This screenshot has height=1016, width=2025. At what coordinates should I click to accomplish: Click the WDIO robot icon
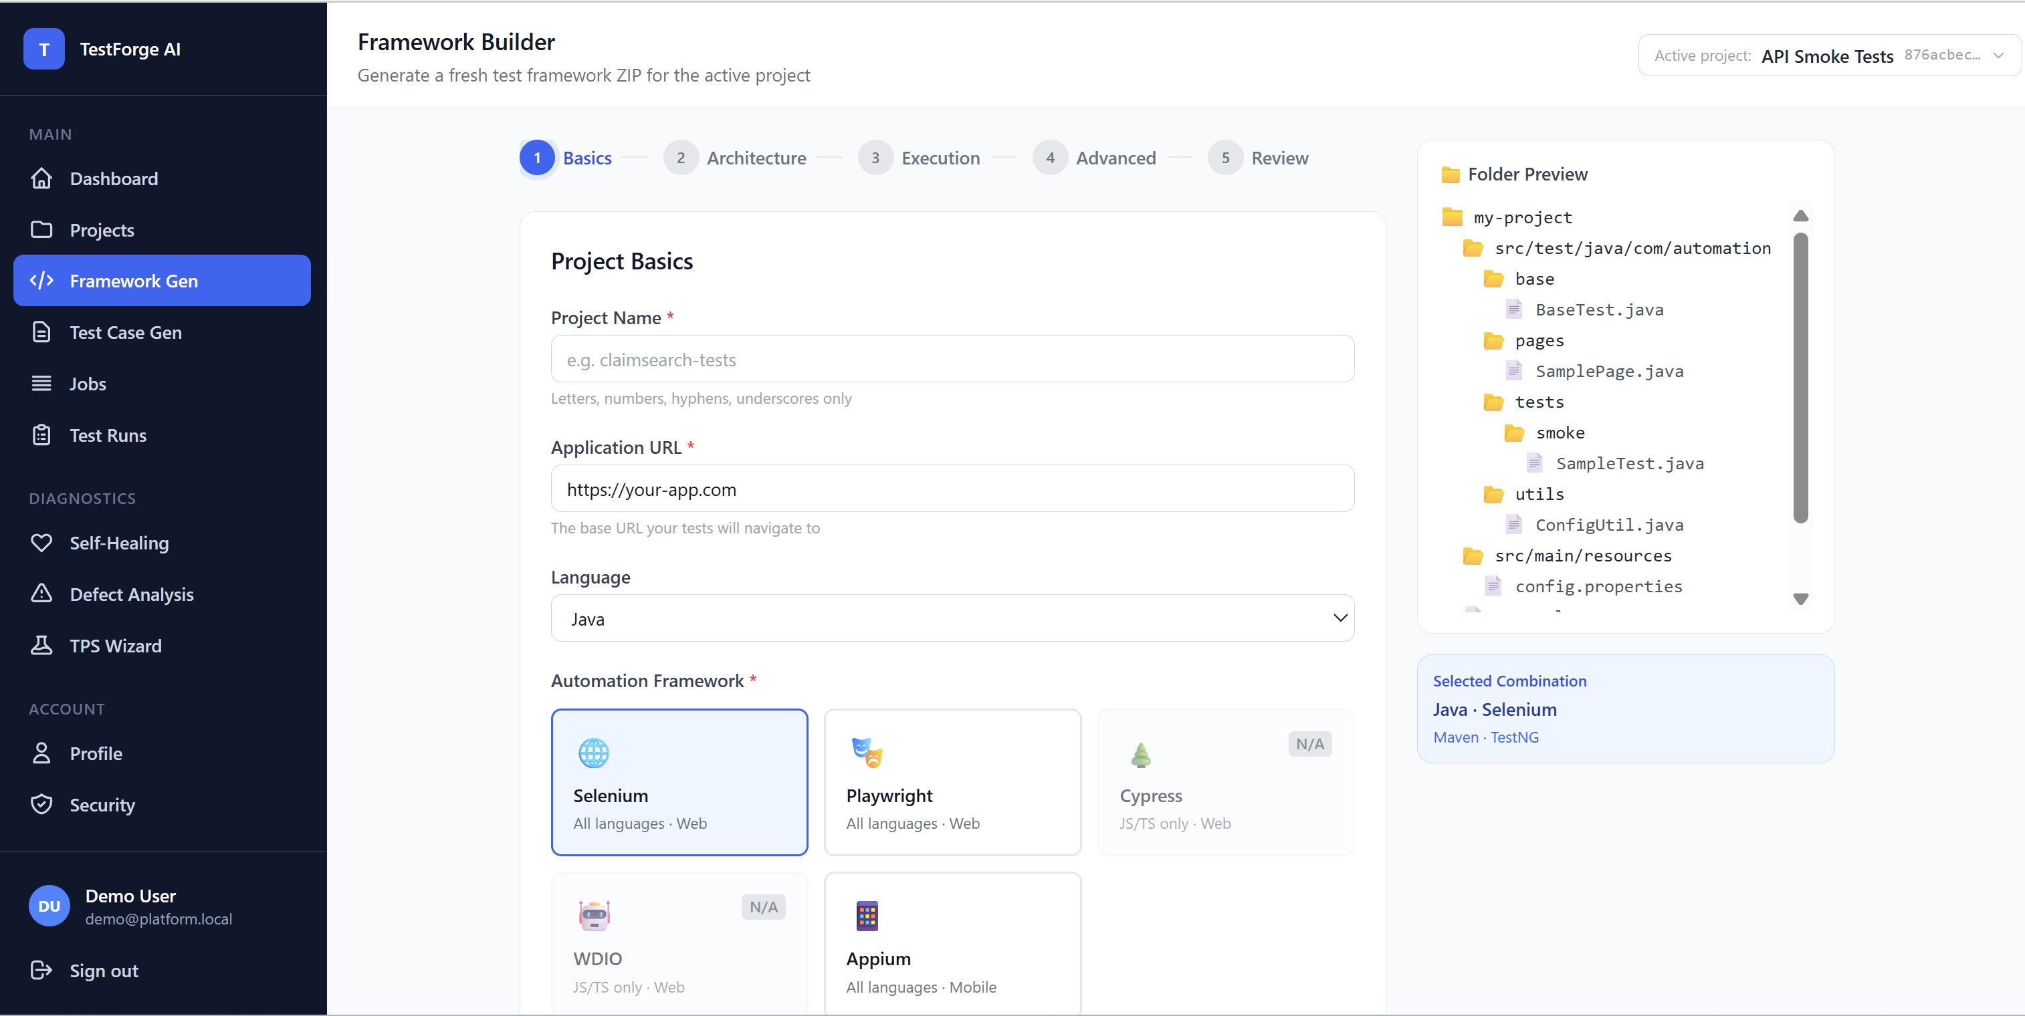pyautogui.click(x=595, y=916)
